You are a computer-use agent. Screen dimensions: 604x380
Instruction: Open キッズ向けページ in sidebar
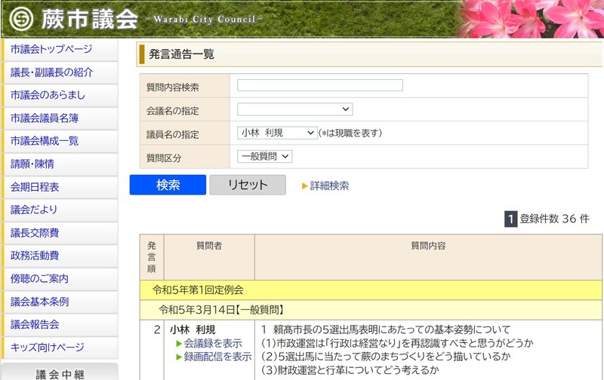pyautogui.click(x=48, y=348)
